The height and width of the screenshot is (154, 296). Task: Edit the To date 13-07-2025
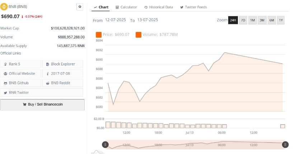click(147, 20)
